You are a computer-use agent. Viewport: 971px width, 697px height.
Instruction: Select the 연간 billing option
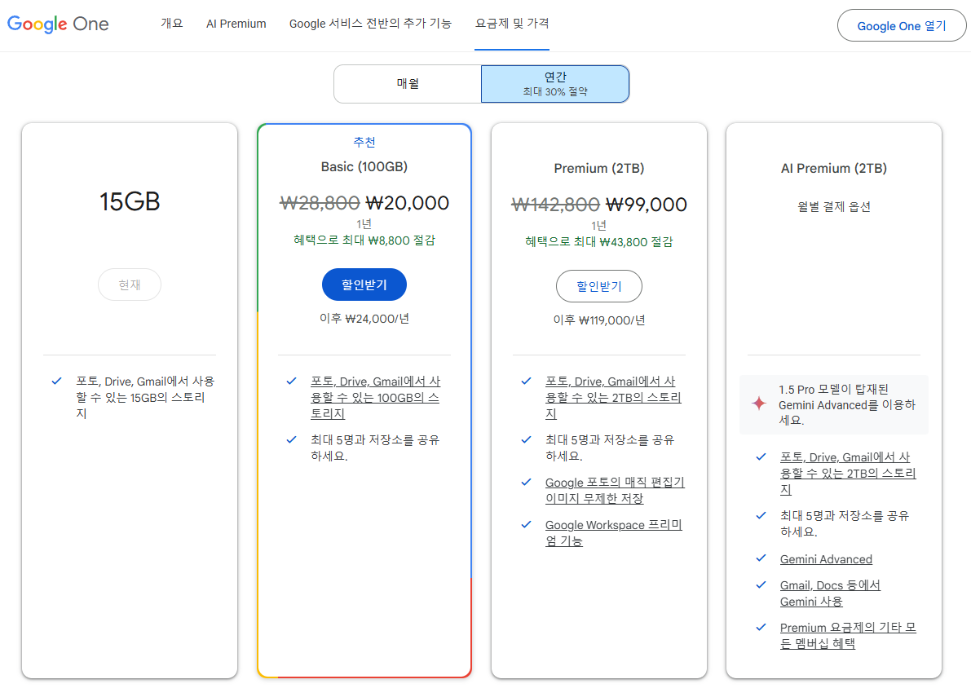click(555, 83)
